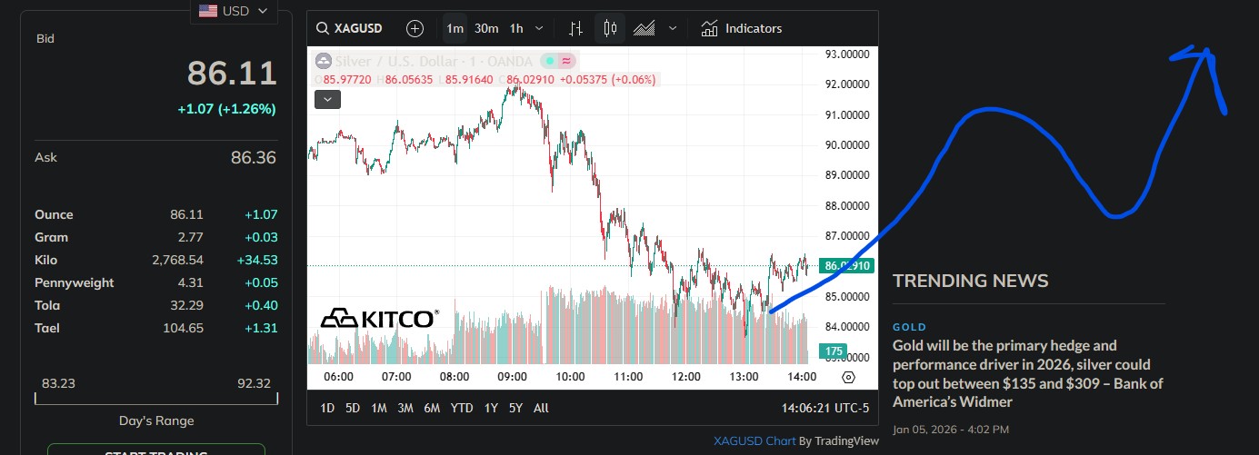Click the market status indicator in legend
This screenshot has width=1259, height=455.
pyautogui.click(x=549, y=61)
